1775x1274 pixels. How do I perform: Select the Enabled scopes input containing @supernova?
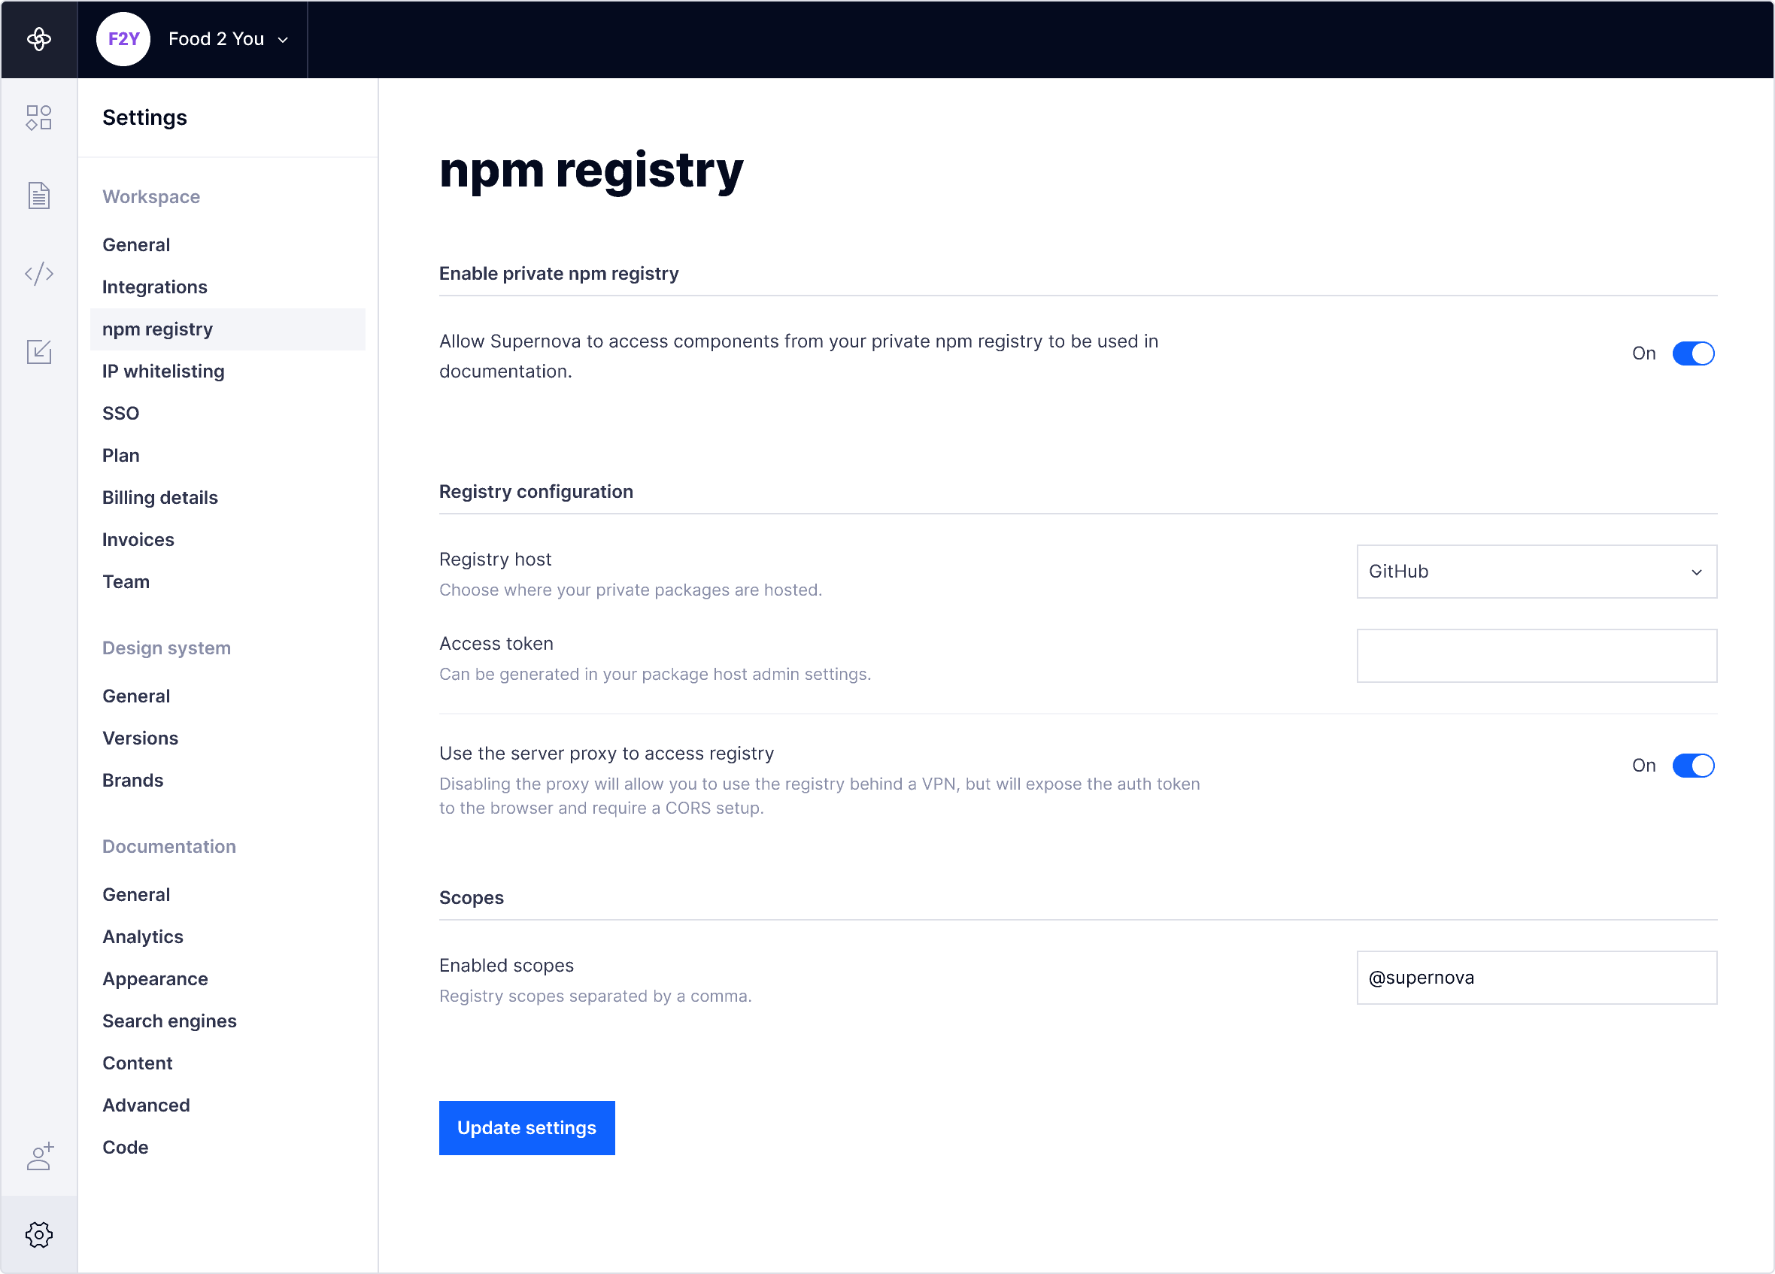click(1536, 978)
